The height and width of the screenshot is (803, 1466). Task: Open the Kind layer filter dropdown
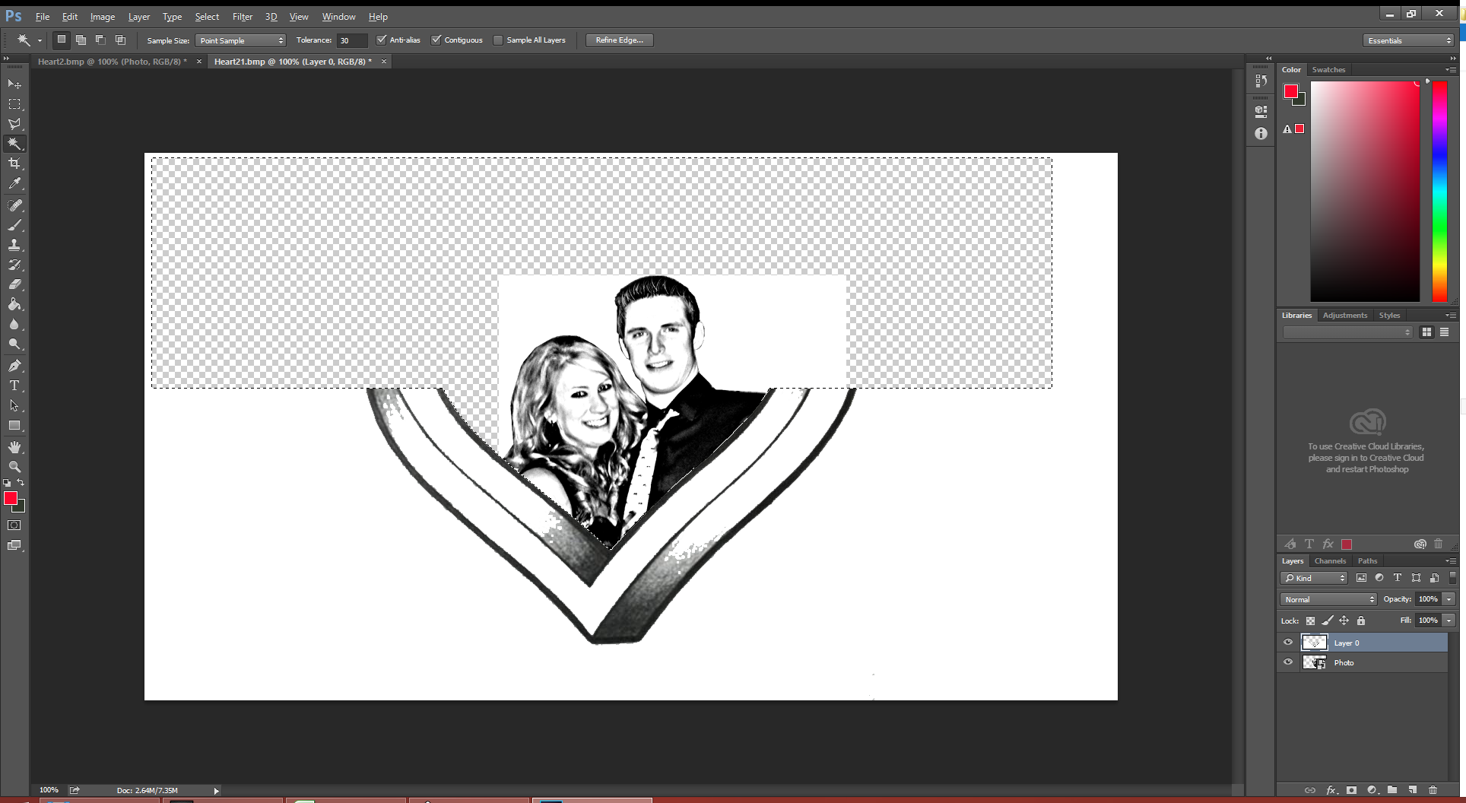[x=1314, y=578]
